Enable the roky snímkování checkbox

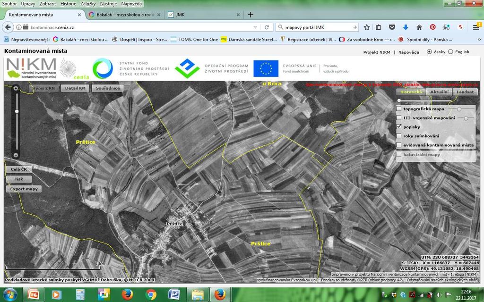[x=399, y=136]
